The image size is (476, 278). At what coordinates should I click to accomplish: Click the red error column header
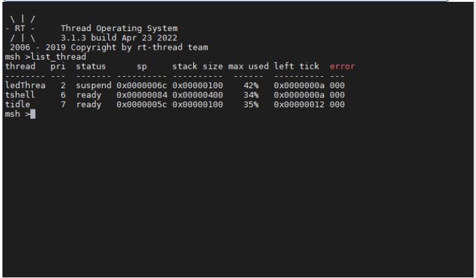(x=342, y=66)
